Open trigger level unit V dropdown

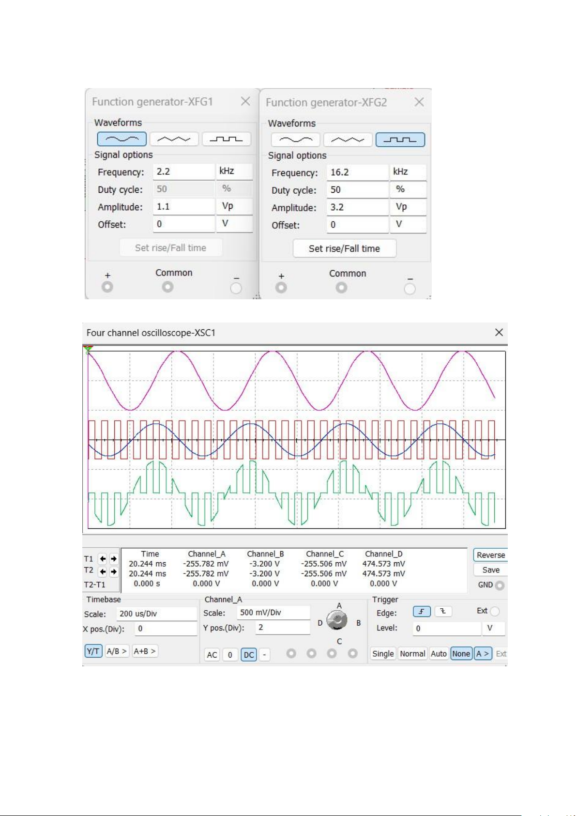tap(494, 628)
